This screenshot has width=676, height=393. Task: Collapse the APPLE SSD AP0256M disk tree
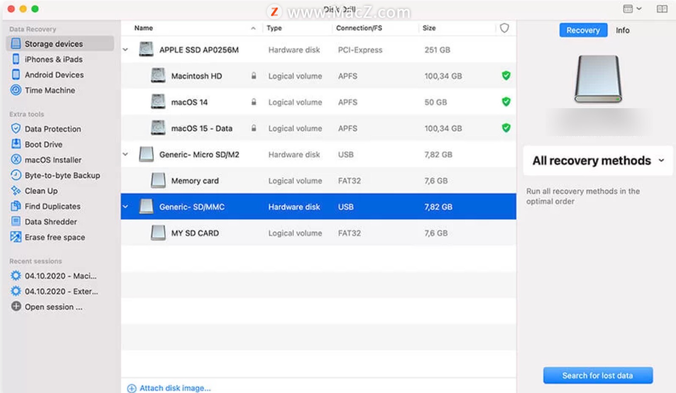(x=125, y=49)
